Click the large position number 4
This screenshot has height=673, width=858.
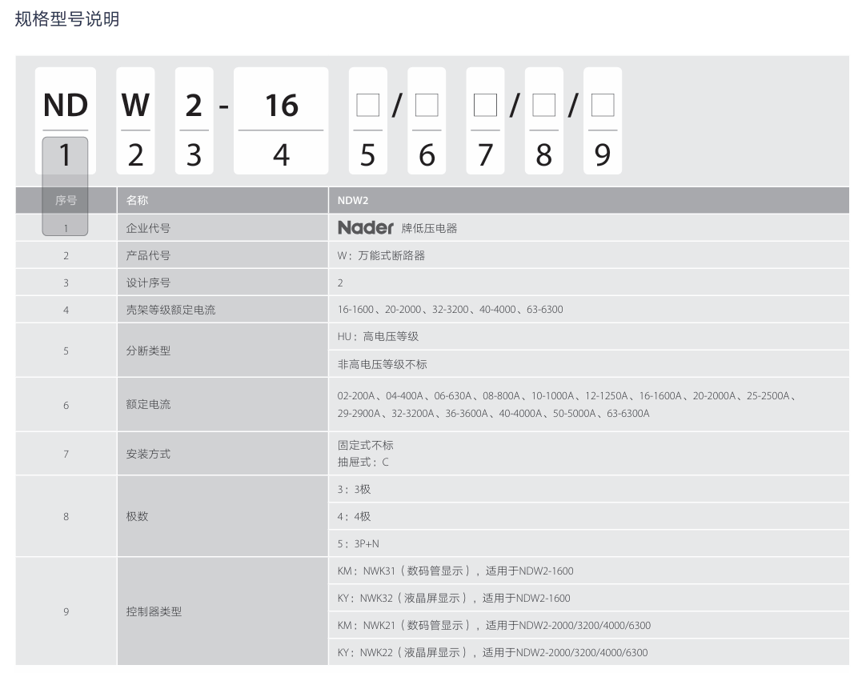click(281, 154)
